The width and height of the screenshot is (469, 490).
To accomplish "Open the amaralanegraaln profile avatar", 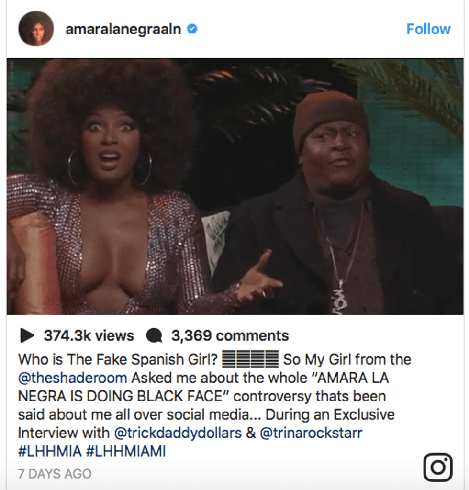I will coord(36,29).
